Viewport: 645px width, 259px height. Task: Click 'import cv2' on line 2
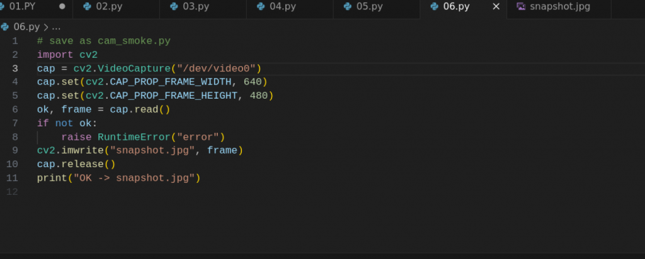point(67,55)
